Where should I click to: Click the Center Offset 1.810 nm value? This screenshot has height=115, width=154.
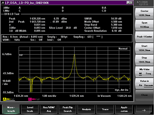pyautogui.click(x=117, y=28)
